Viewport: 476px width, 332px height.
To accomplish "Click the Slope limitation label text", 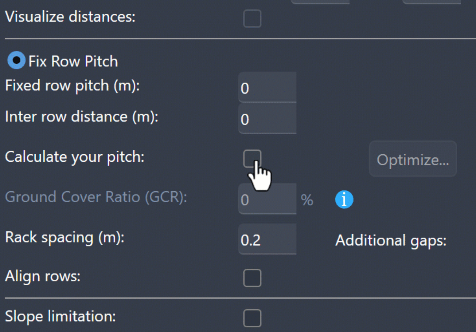I will point(60,317).
